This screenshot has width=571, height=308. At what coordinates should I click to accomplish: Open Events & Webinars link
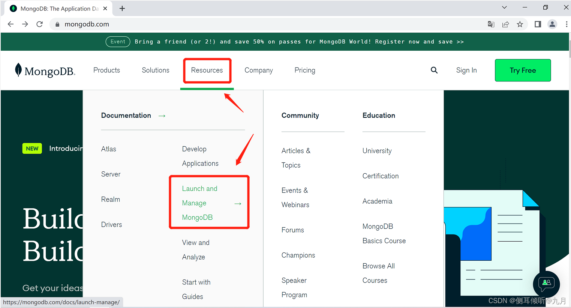295,197
